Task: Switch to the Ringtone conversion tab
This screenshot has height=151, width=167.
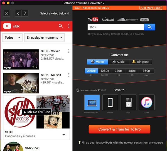Action: [x=141, y=62]
